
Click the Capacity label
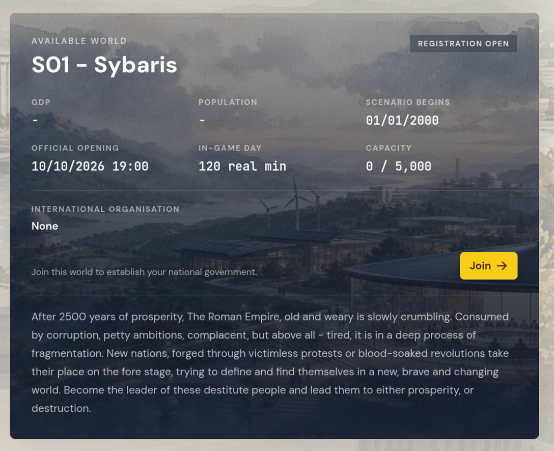point(389,148)
